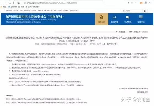Set font size to 大
The image size is (154, 106).
coord(98,44)
